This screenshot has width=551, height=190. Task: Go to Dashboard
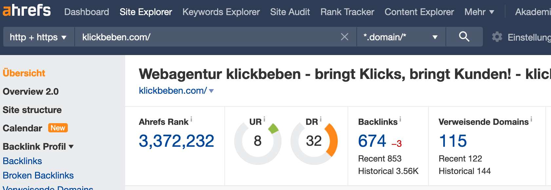(x=86, y=12)
